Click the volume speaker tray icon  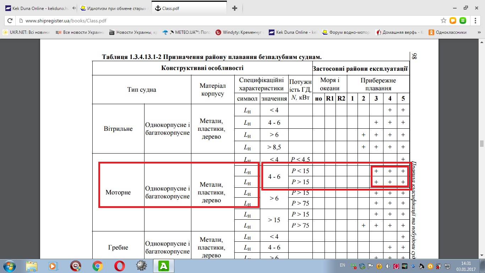point(388,266)
